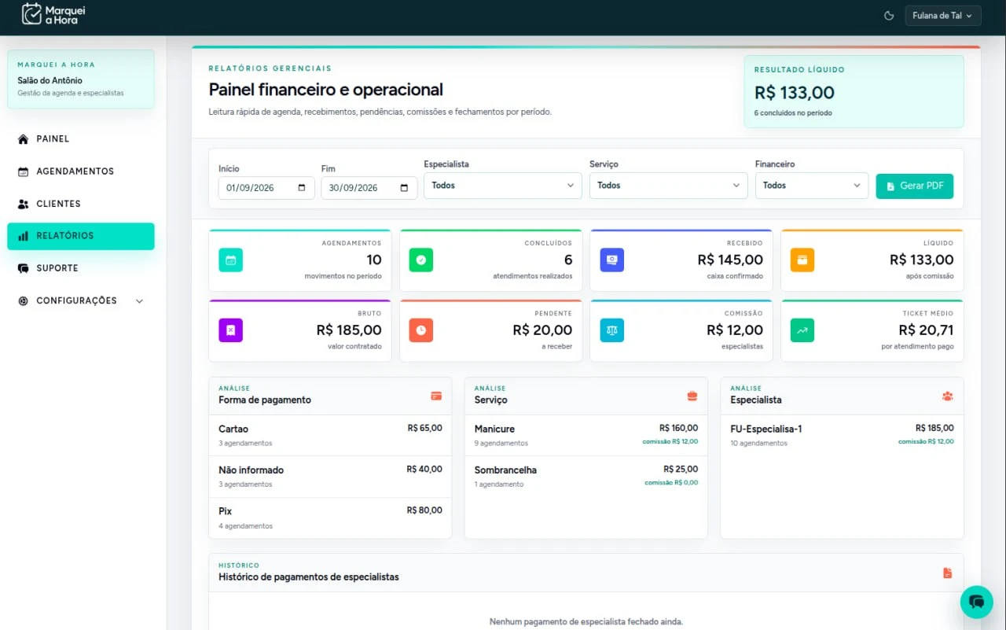Open the Serviço filter dropdown
Screen dimensions: 1006x630
[x=668, y=186]
